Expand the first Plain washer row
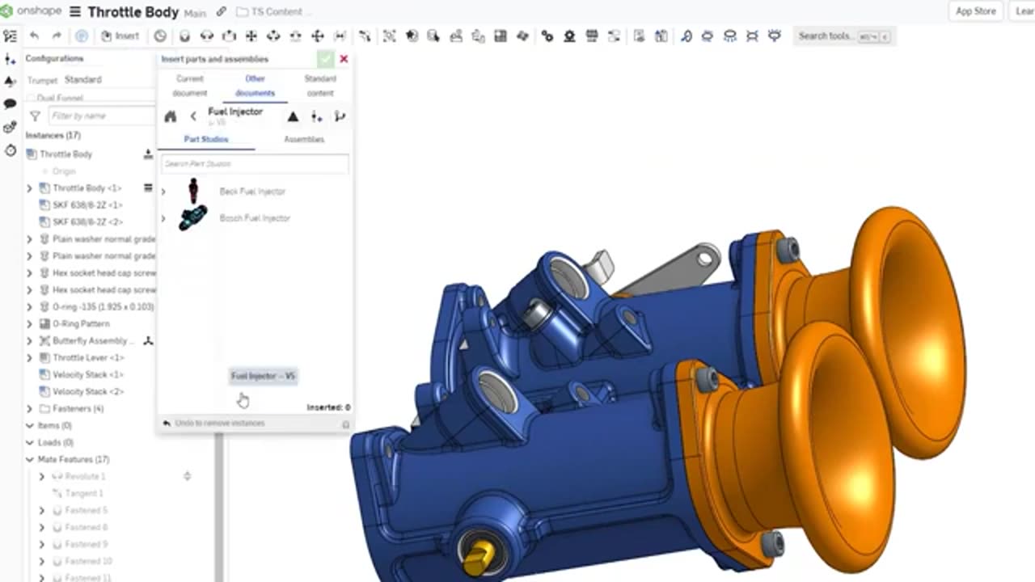Image resolution: width=1035 pixels, height=582 pixels. tap(30, 239)
